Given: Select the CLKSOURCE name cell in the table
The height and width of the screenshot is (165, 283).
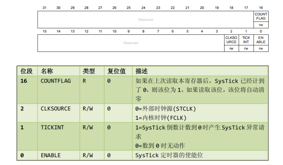Looking at the screenshot, I should (56, 109).
